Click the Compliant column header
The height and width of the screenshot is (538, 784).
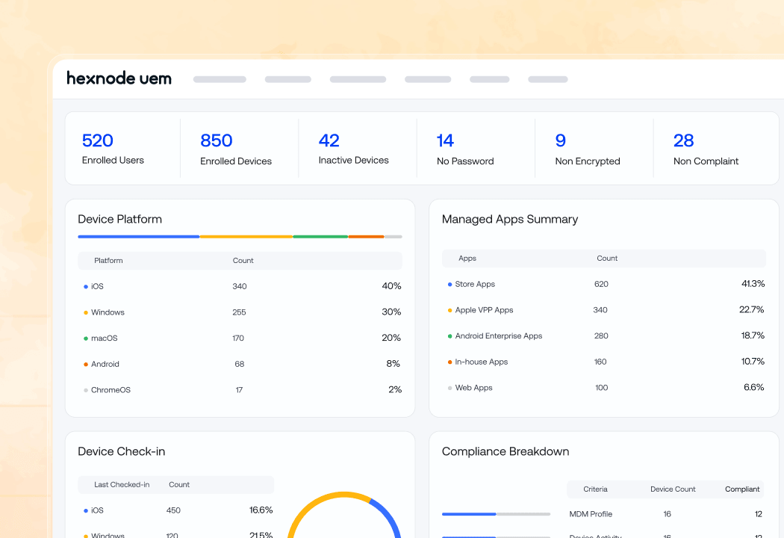point(742,489)
